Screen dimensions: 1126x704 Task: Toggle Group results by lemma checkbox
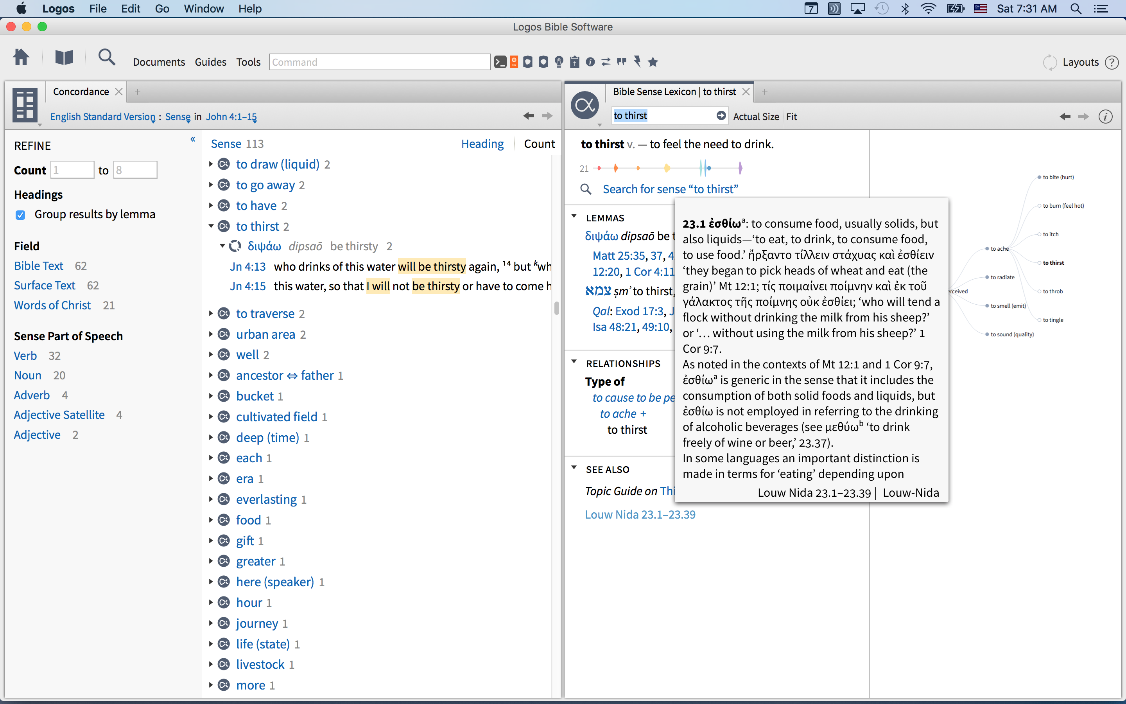20,215
